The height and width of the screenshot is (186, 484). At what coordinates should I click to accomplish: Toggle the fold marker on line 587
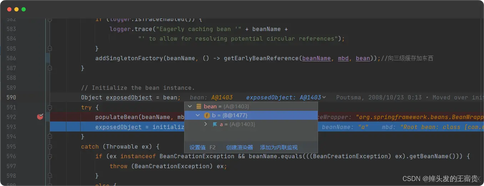(x=50, y=68)
